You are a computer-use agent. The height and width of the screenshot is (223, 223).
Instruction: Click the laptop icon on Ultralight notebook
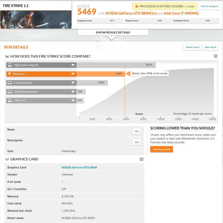[x=10, y=92]
